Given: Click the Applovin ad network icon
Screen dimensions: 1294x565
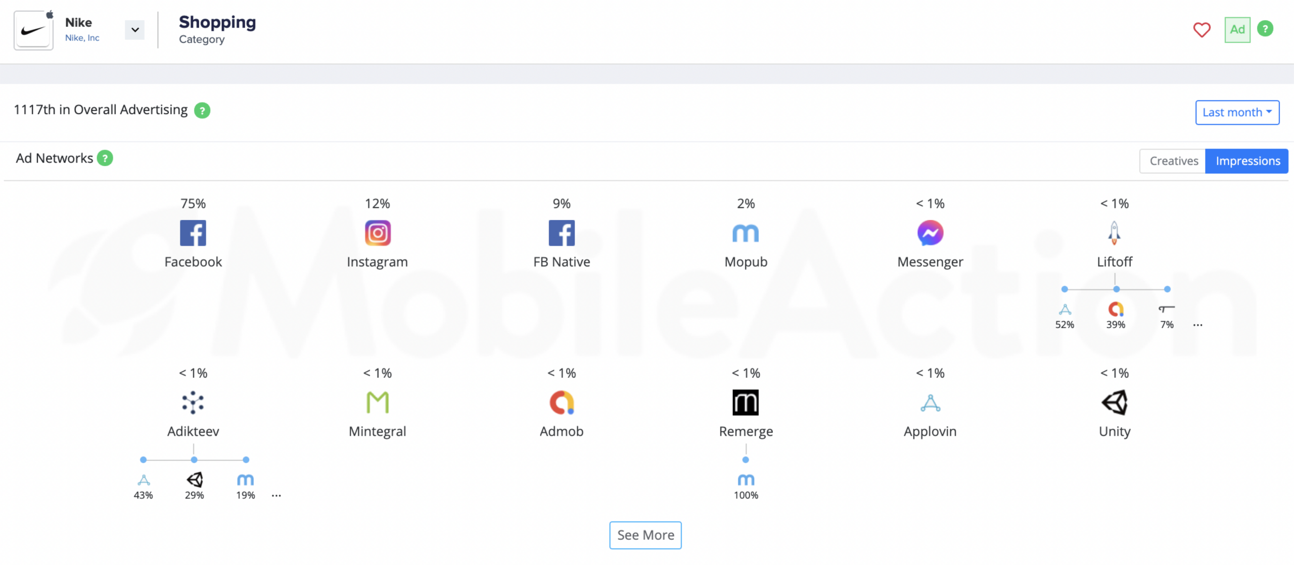Looking at the screenshot, I should click(x=930, y=403).
